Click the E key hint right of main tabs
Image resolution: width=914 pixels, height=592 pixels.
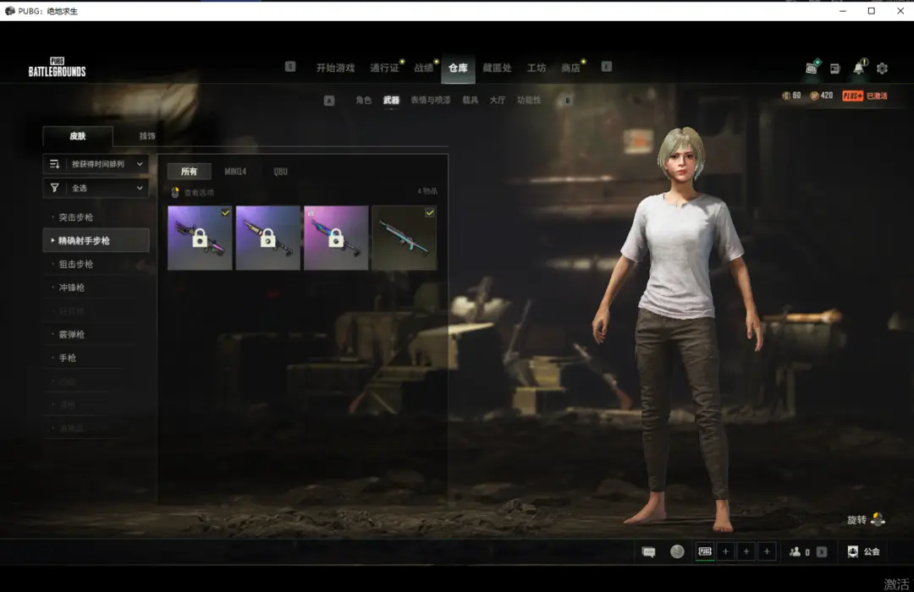(606, 67)
